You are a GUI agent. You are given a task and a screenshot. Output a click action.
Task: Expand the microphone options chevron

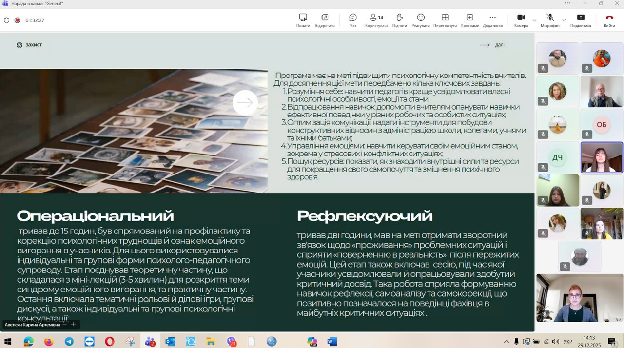click(x=564, y=20)
